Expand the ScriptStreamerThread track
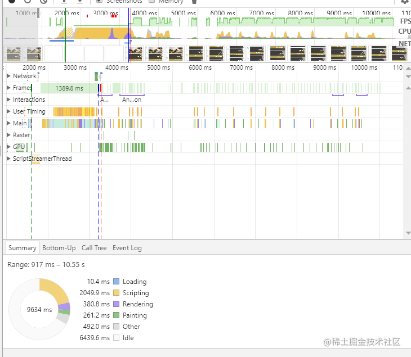The image size is (411, 357). click(x=8, y=159)
